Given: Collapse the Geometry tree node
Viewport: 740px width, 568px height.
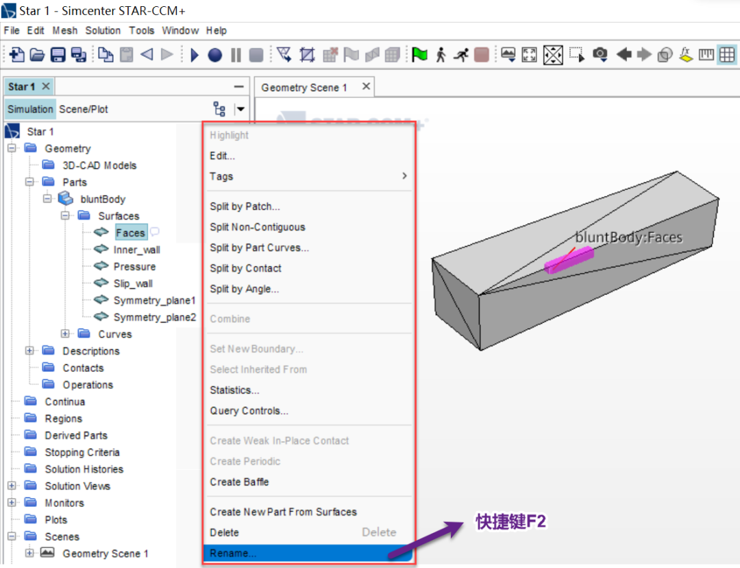Looking at the screenshot, I should [x=12, y=148].
